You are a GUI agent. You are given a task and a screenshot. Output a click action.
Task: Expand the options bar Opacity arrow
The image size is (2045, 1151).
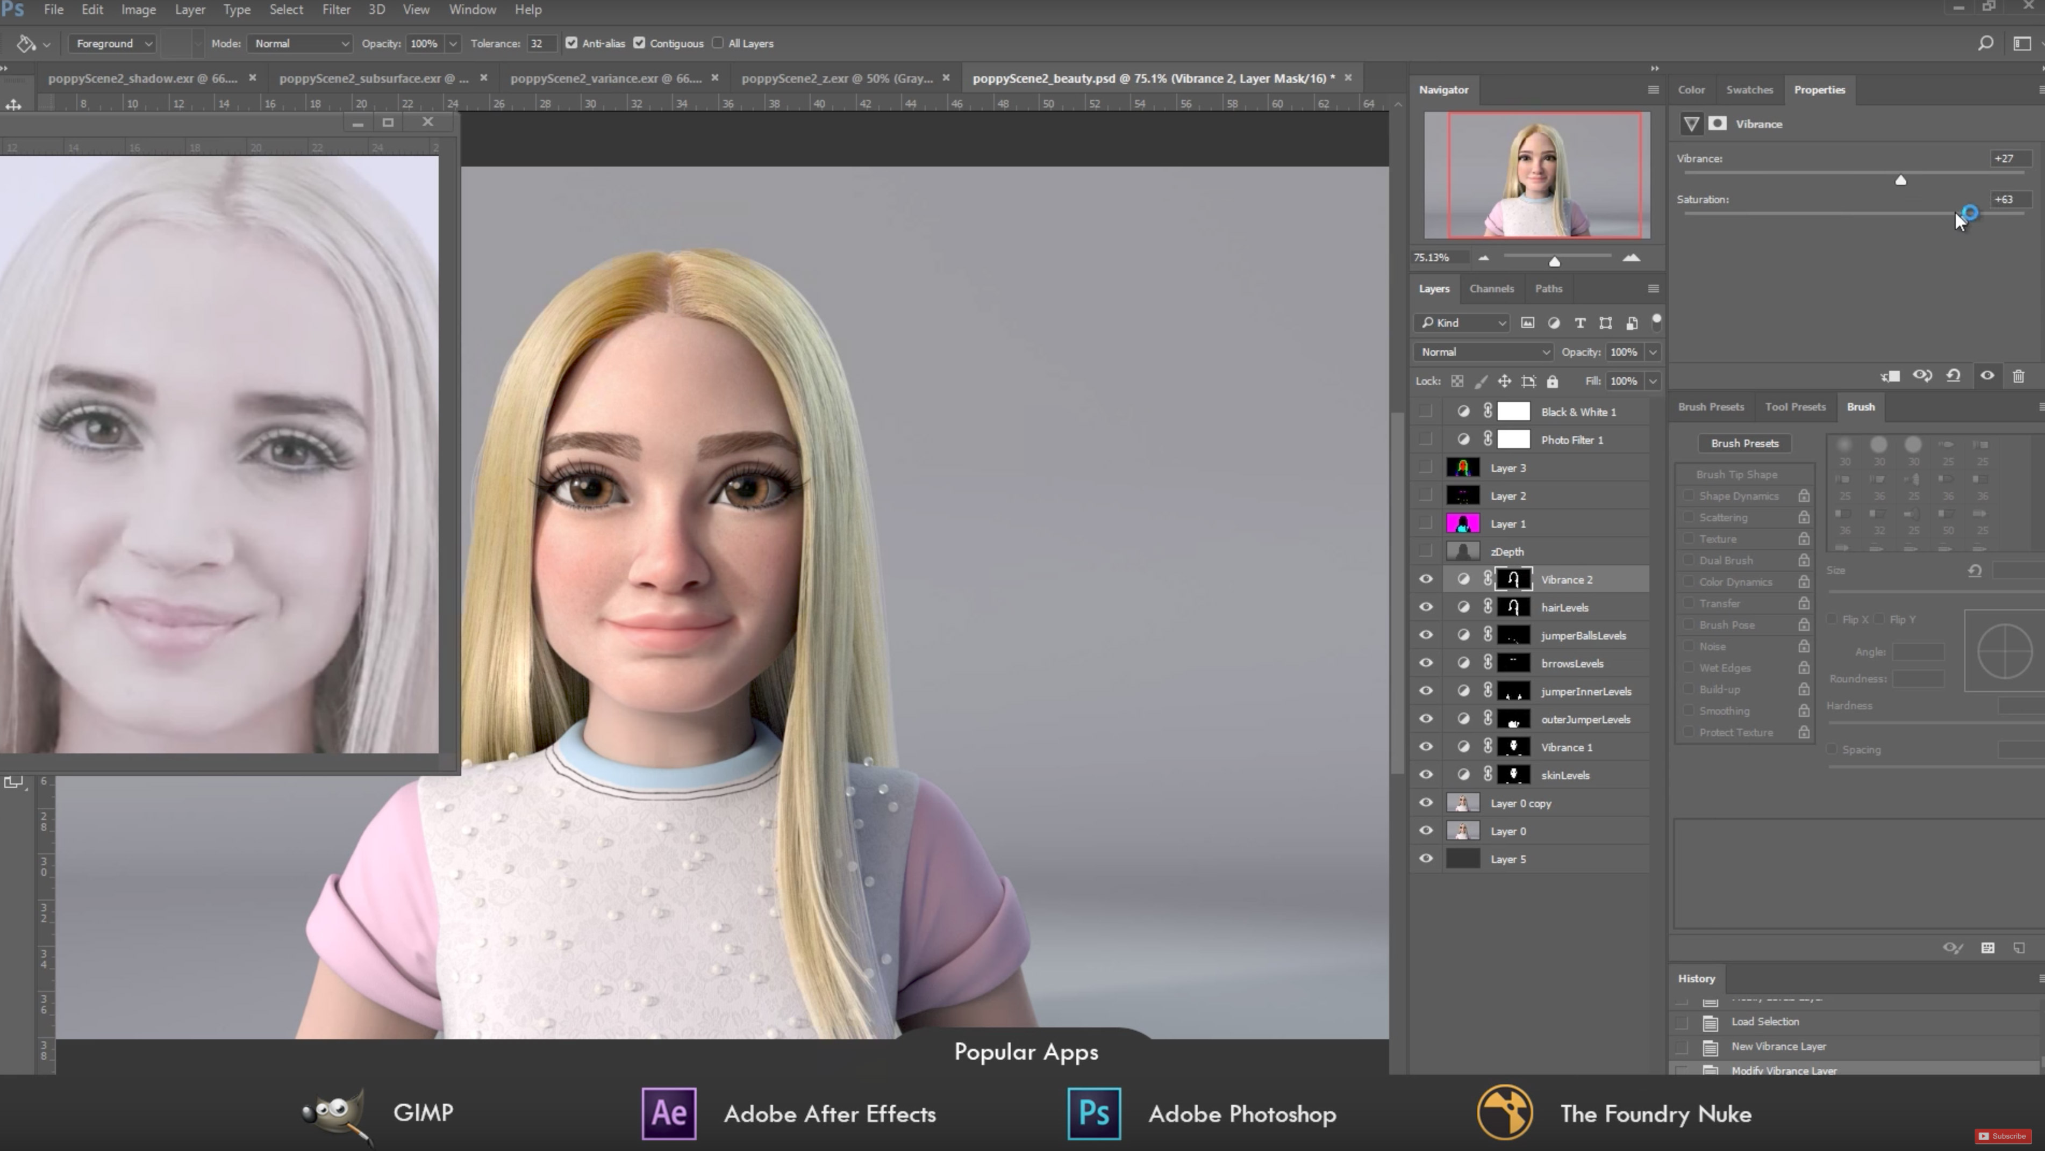(x=453, y=44)
